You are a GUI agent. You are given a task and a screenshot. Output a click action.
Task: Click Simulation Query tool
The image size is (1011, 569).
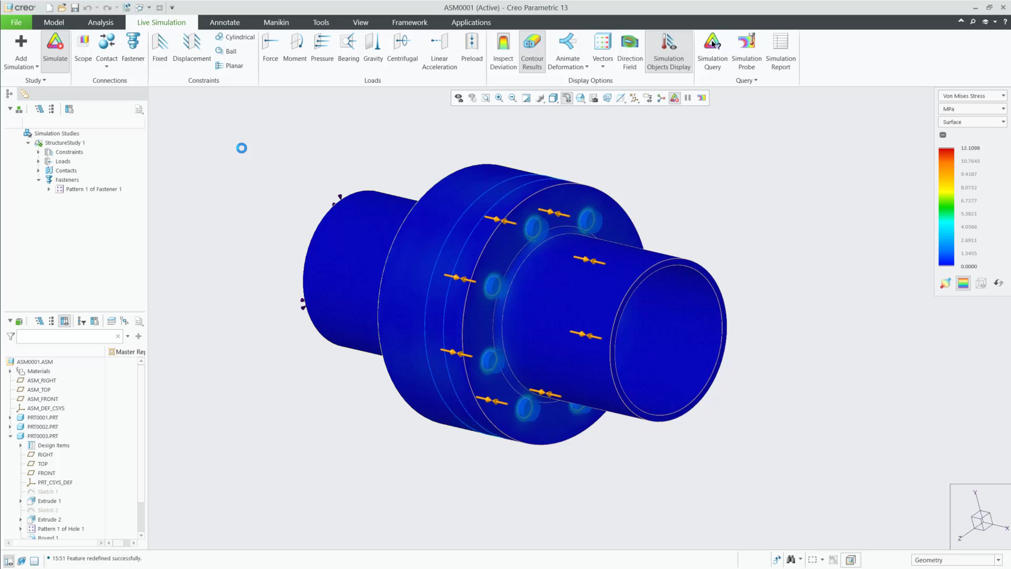[x=712, y=51]
